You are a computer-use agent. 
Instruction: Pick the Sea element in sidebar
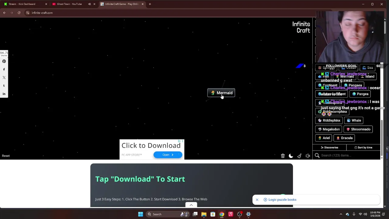click(x=367, y=68)
